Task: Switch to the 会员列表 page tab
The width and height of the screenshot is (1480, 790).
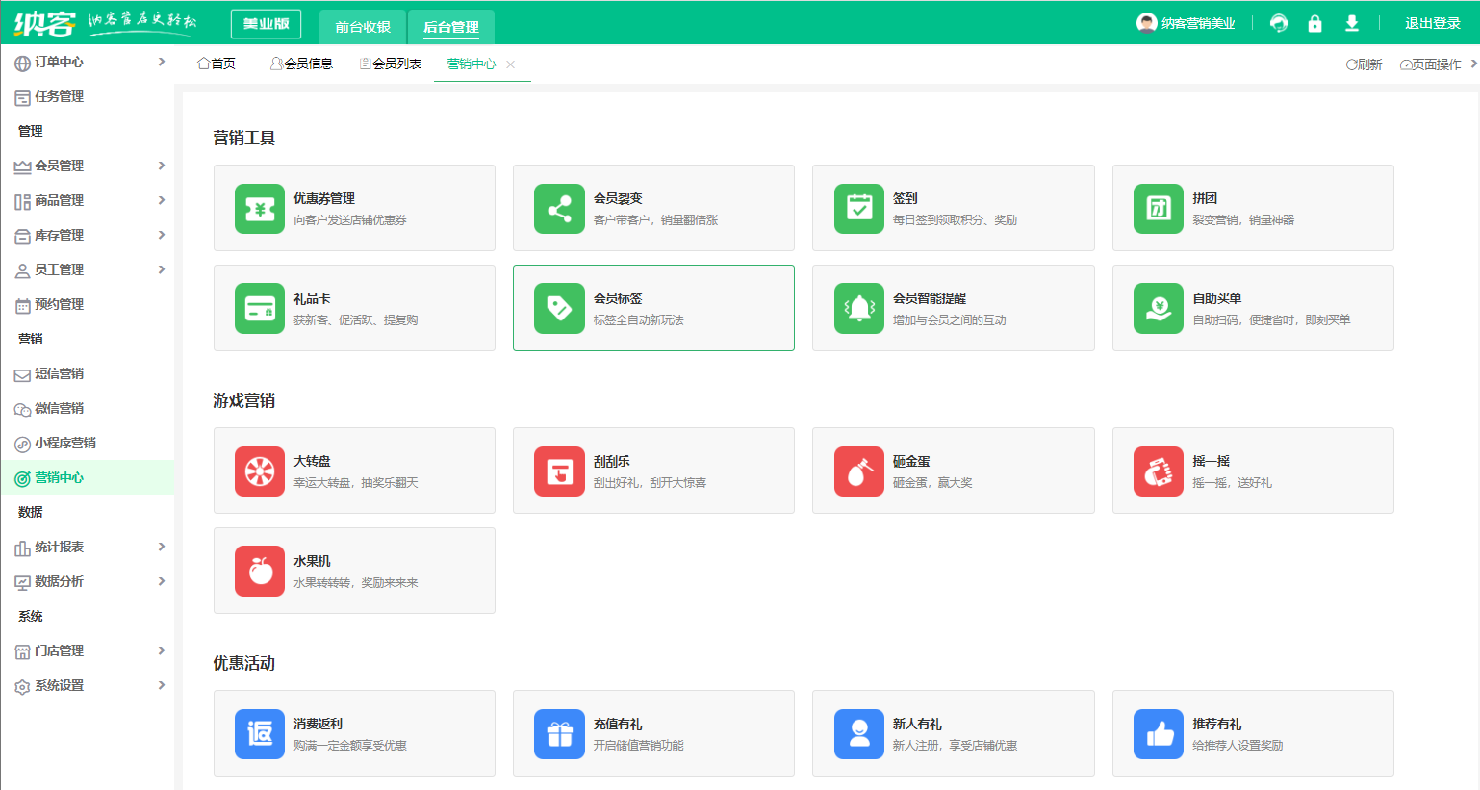Action: (x=391, y=64)
